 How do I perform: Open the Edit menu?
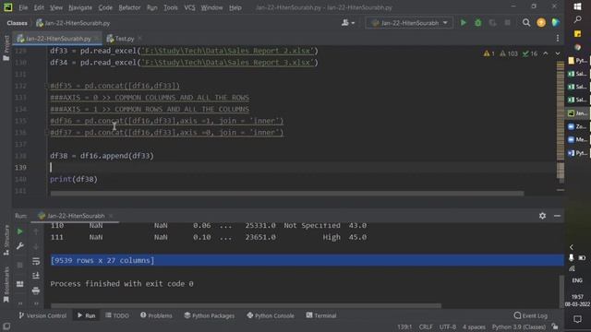[x=39, y=7]
